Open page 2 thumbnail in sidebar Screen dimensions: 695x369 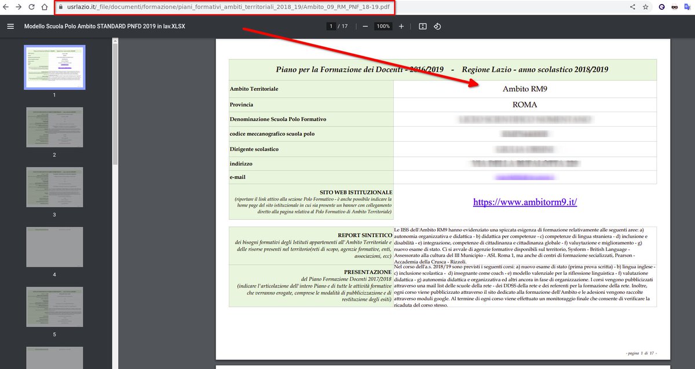[x=54, y=128]
